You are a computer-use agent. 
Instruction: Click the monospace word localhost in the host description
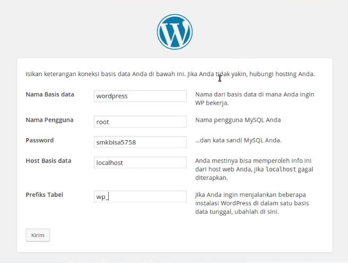pos(281,169)
